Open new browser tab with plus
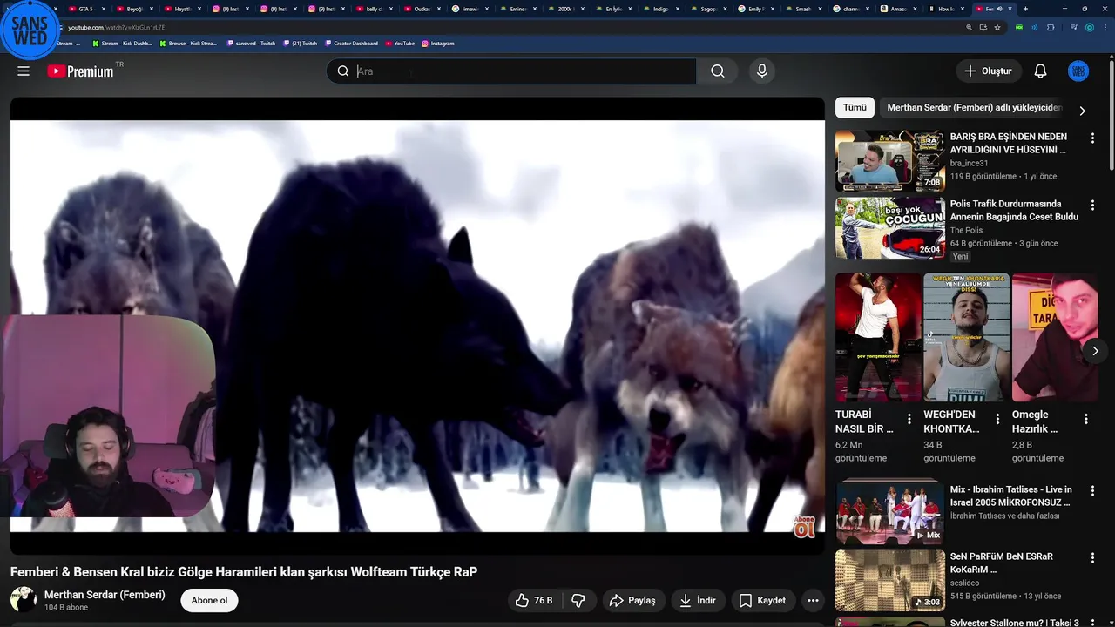 click(x=1025, y=9)
